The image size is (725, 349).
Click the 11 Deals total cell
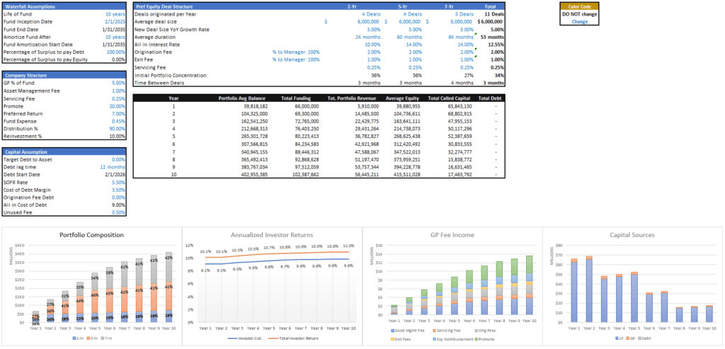[494, 14]
